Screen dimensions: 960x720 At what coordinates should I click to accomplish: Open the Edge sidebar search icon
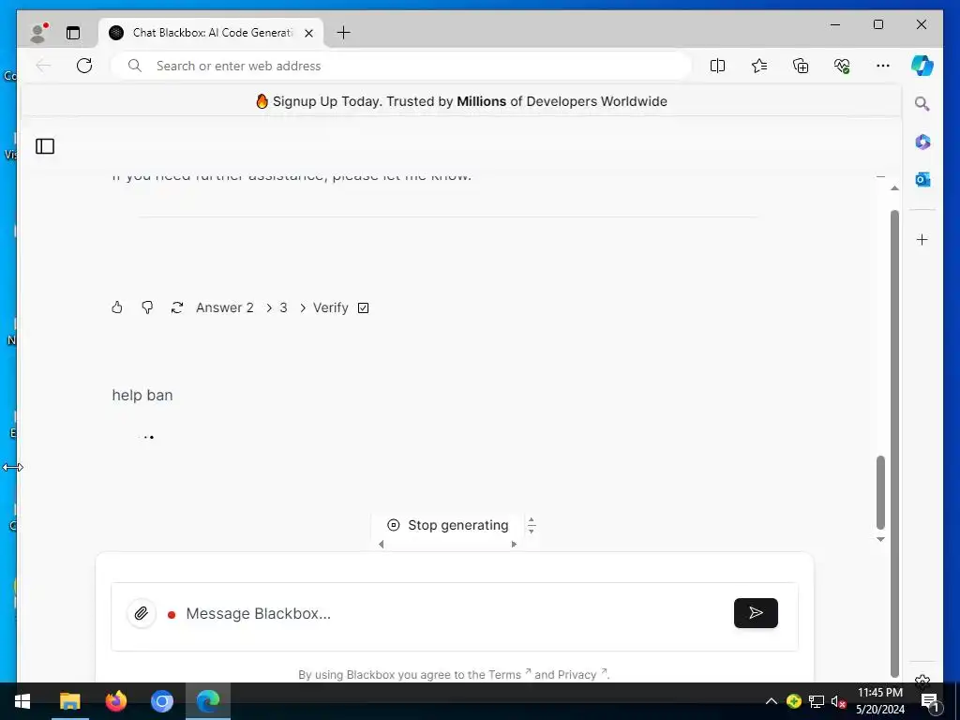click(x=922, y=104)
